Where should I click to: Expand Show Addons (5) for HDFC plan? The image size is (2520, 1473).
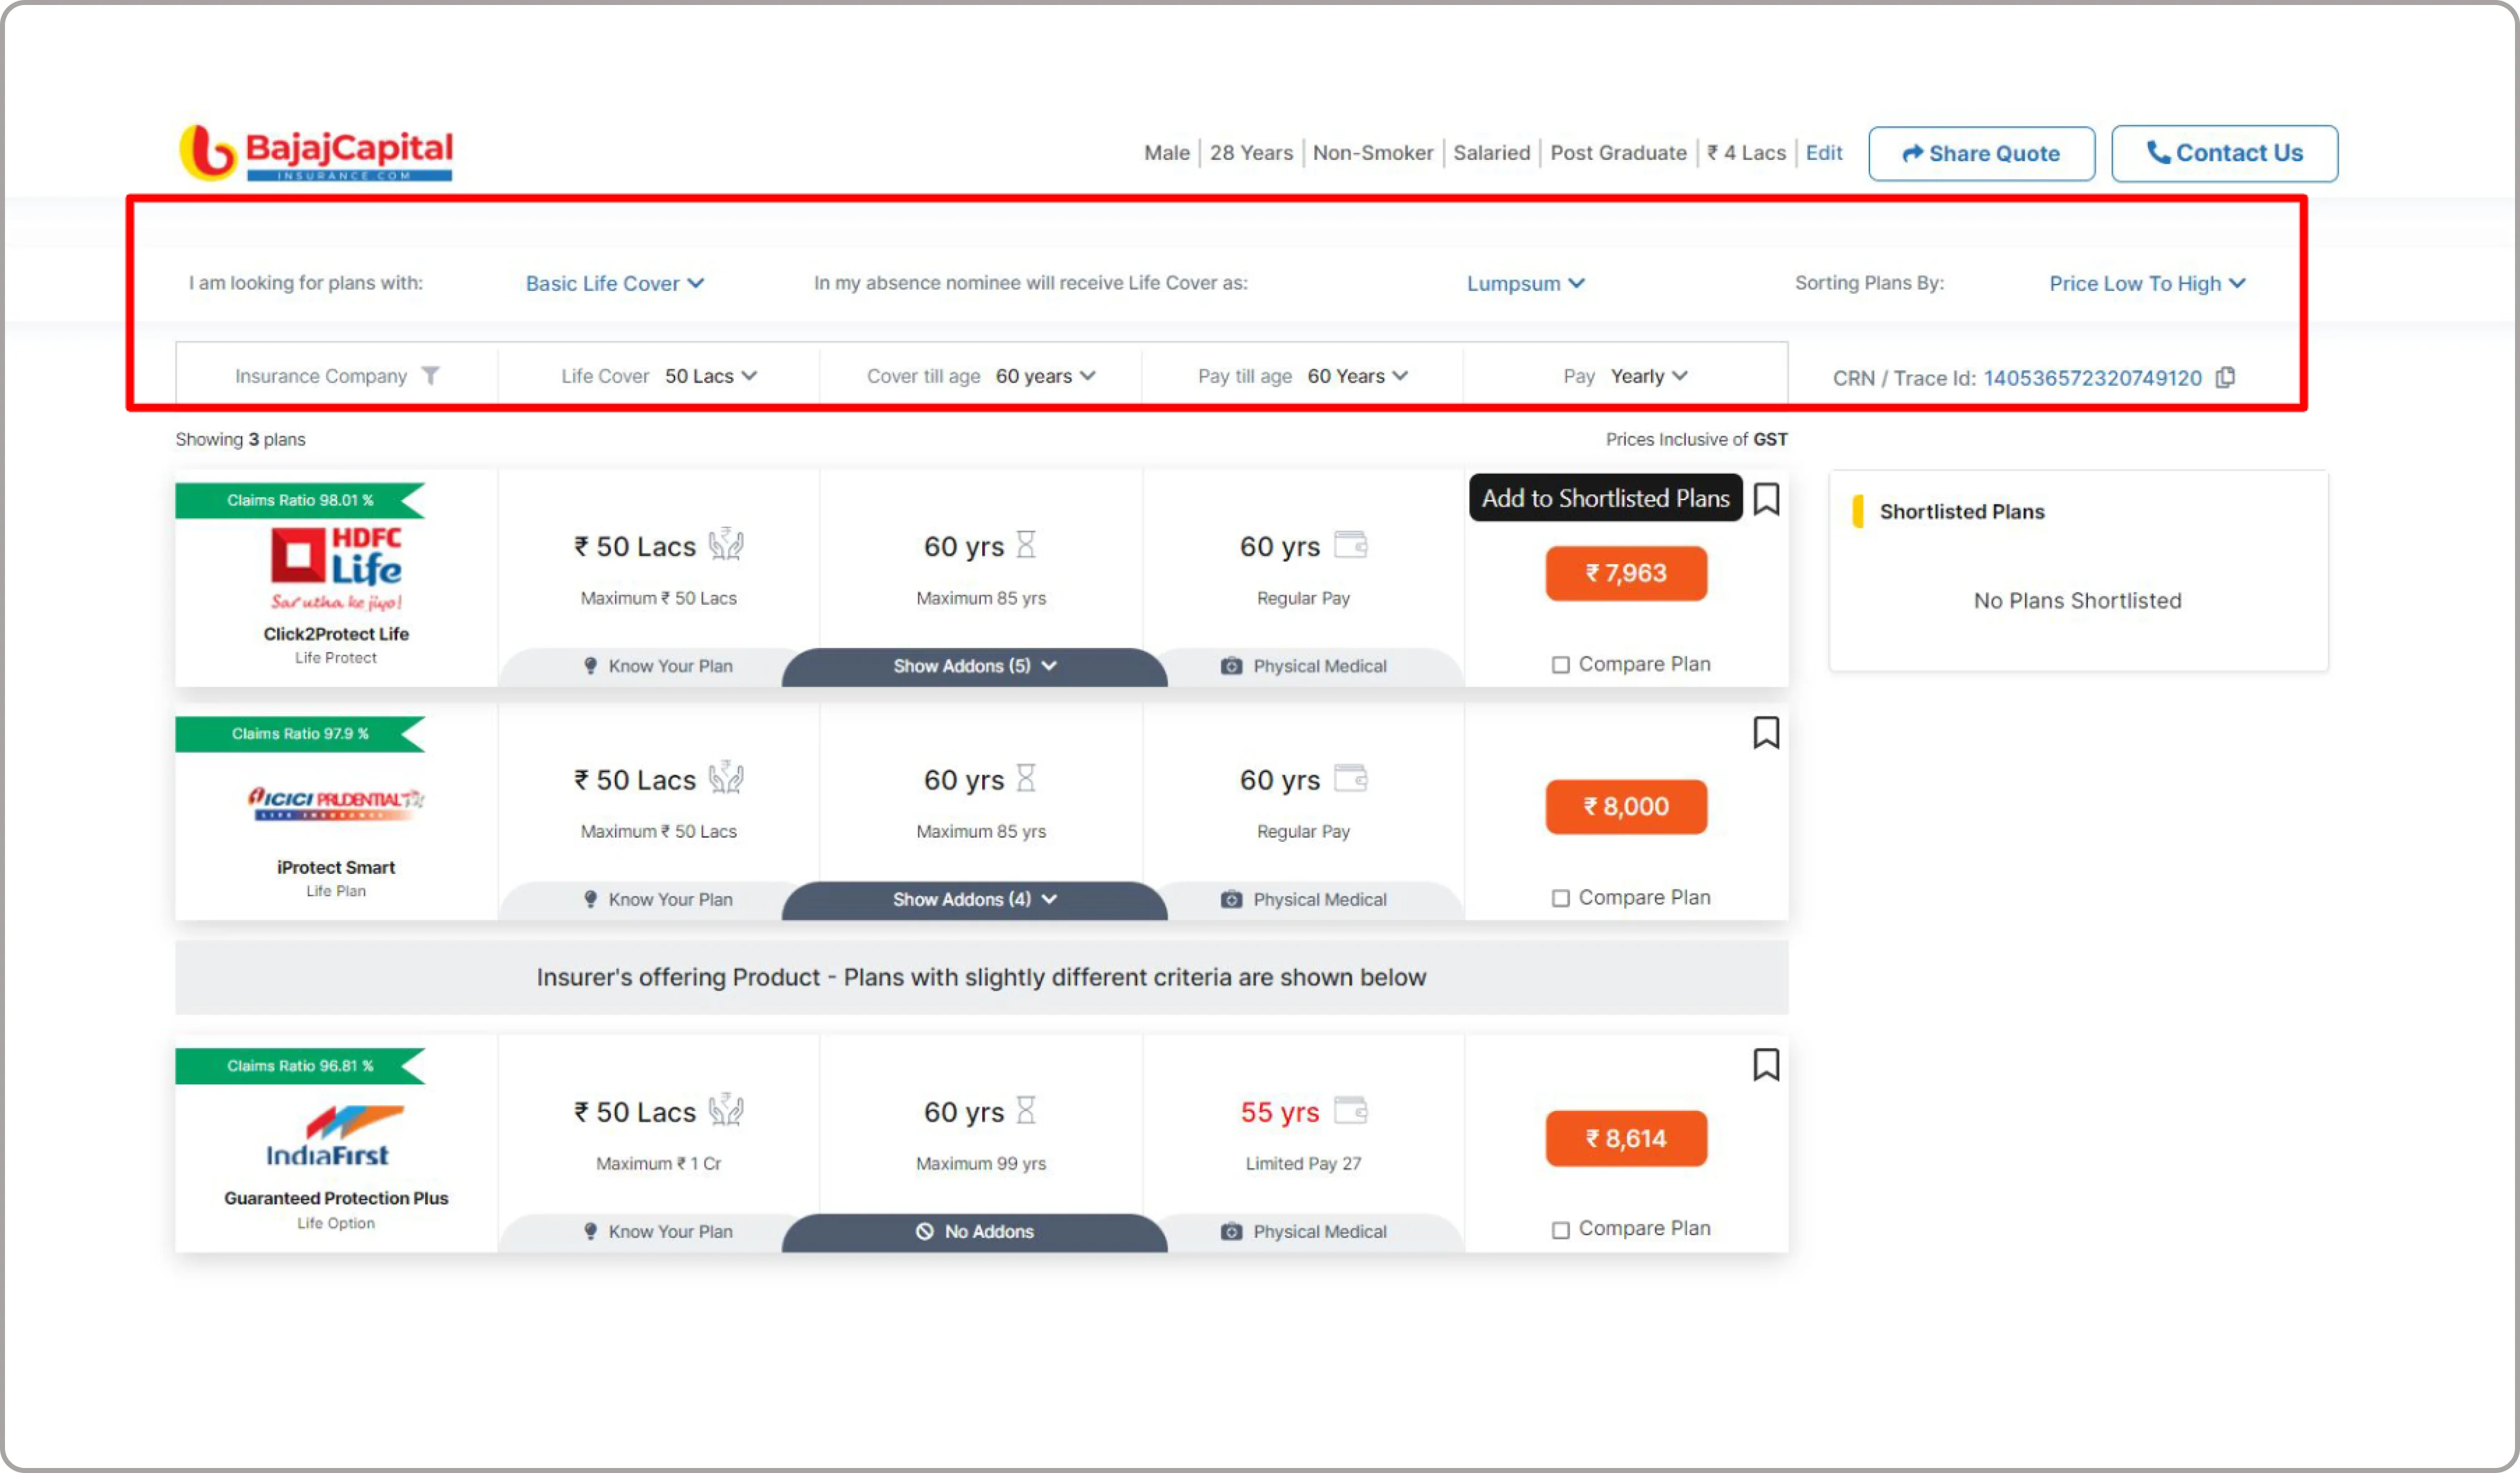tap(975, 667)
